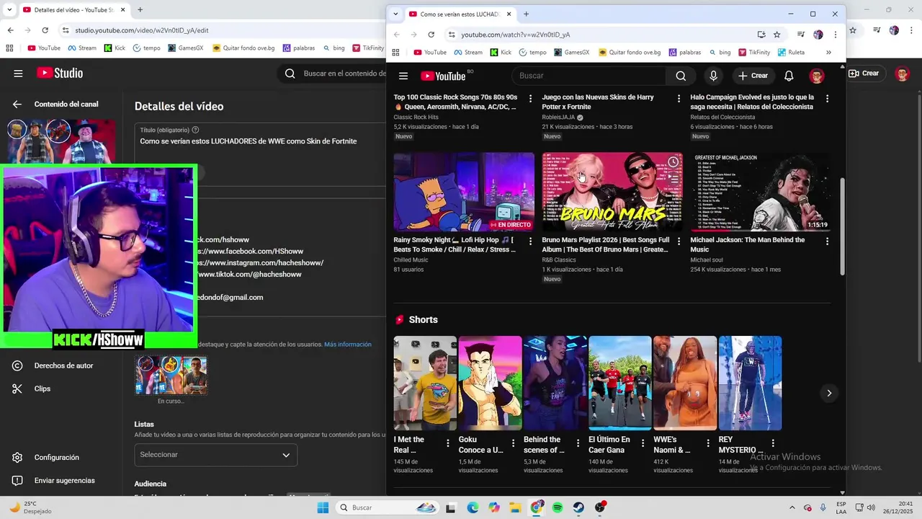The height and width of the screenshot is (519, 922).
Task: Open the Bart Simpson lofi live thumbnail
Action: click(x=464, y=192)
